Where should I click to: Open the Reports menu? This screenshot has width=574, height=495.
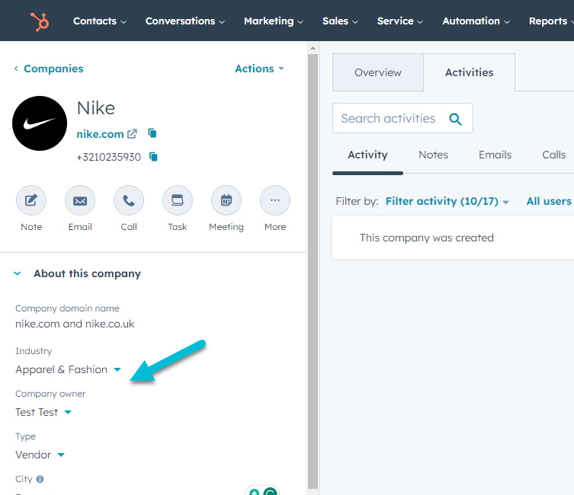(x=551, y=21)
